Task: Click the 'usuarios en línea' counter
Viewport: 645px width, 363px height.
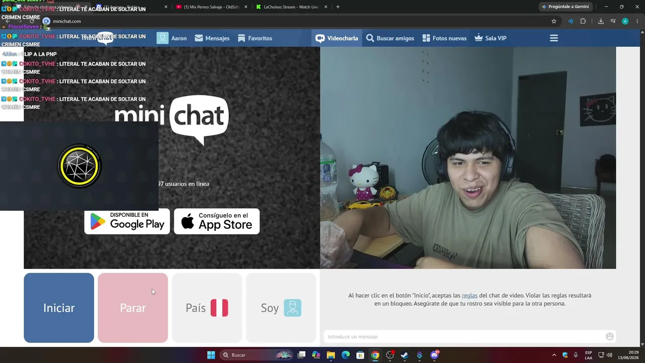Action: point(183,184)
